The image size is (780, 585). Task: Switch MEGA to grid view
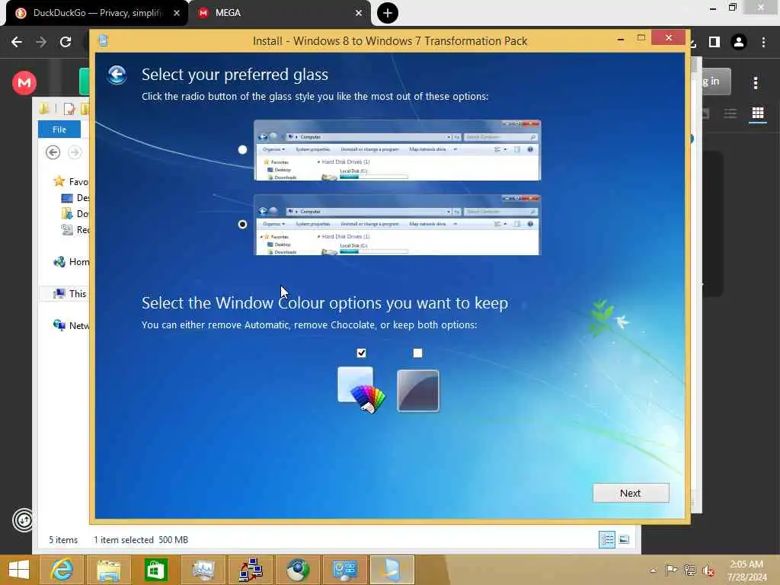(x=758, y=113)
